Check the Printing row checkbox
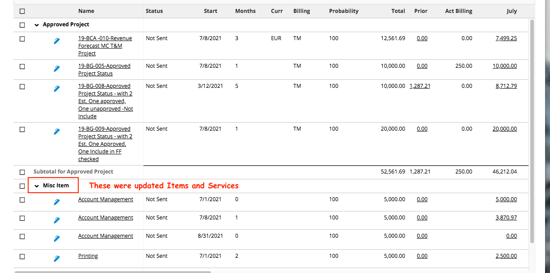This screenshot has height=273, width=550. click(22, 257)
